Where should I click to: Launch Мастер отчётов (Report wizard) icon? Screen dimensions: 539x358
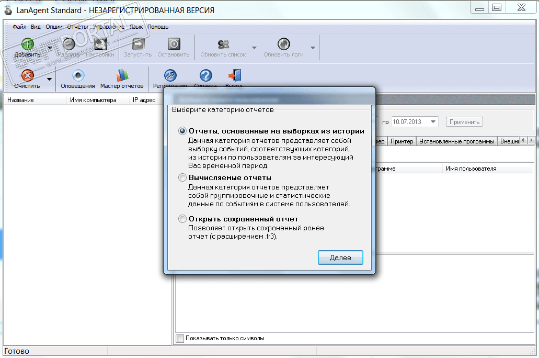pyautogui.click(x=122, y=75)
